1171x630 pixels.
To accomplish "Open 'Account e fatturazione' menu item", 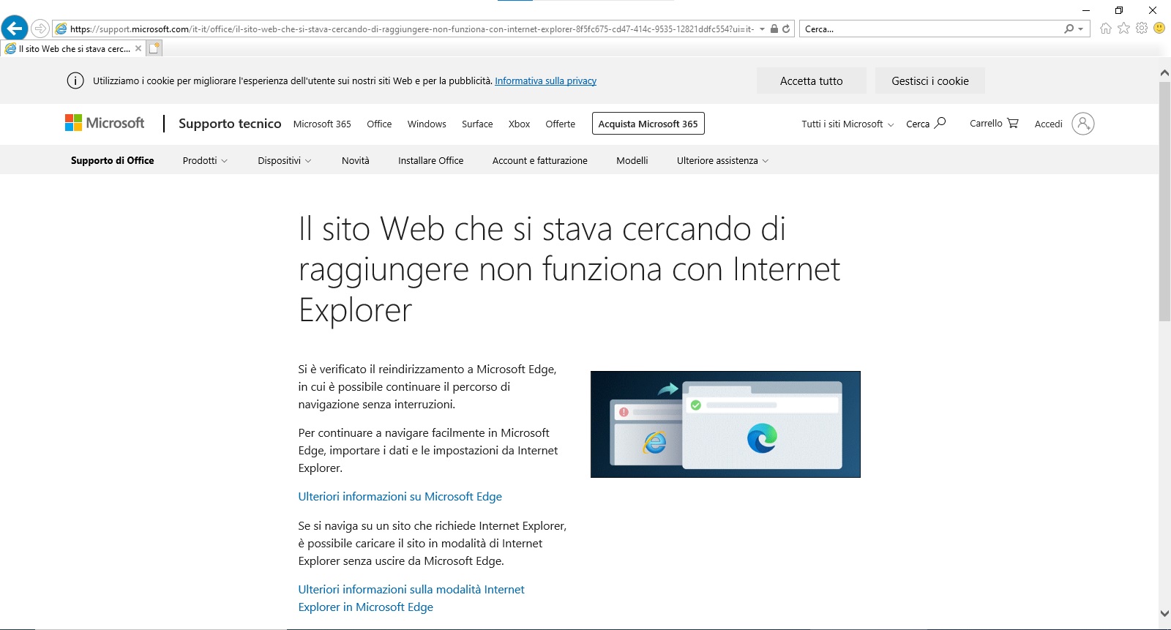I will [x=539, y=160].
